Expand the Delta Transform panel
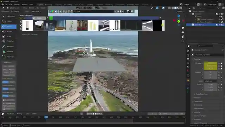The height and width of the screenshot is (127, 225). (x=201, y=94)
